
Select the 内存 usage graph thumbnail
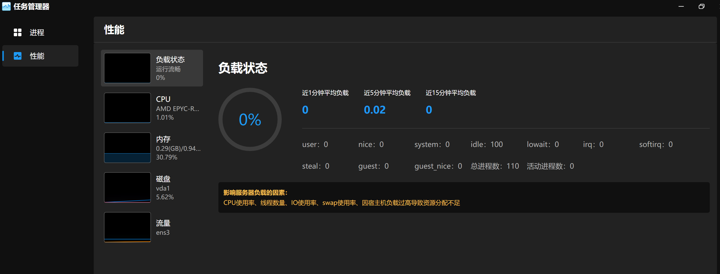pyautogui.click(x=127, y=147)
